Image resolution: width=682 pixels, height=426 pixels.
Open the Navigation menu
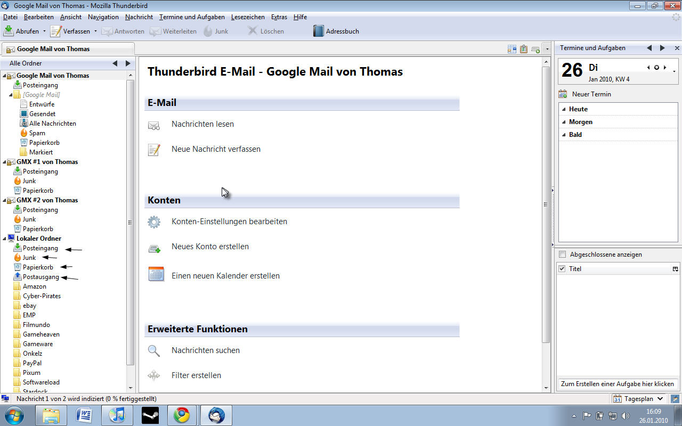point(103,17)
